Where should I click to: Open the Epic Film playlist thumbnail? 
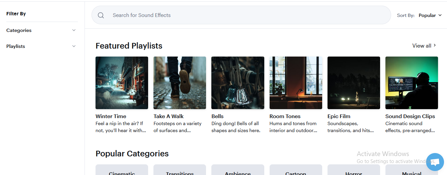click(354, 83)
